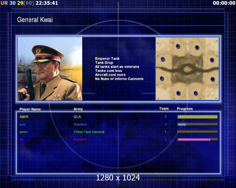Viewport: 236px width, 188px height.
Task: Click start position 4 on the minimap
Action: click(x=163, y=59)
